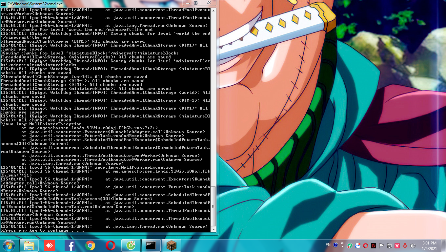Open the Minecraft crafting table taskbar button
The image size is (446, 252).
click(x=172, y=245)
